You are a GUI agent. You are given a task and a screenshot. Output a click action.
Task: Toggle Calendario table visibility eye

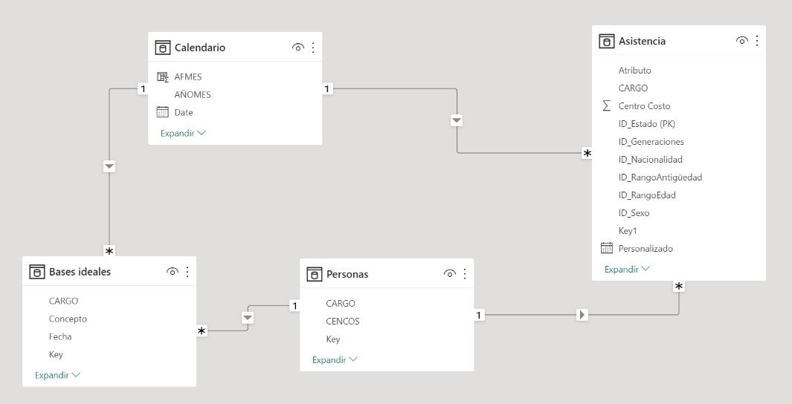(x=298, y=48)
